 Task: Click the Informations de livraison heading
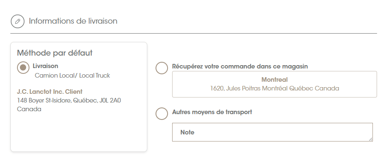coord(73,21)
